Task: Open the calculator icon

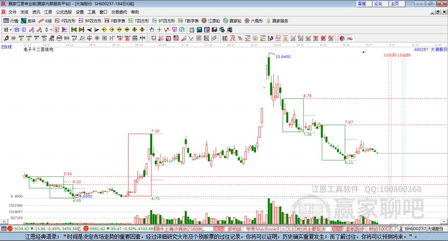Action: [x=199, y=30]
